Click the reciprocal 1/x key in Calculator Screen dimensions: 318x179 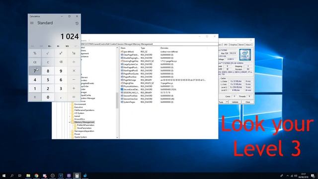[x=74, y=53]
